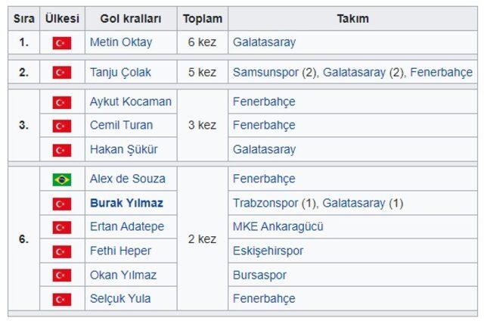Click the flag icon in Burak Yılmaz row
The image size is (484, 321).
pyautogui.click(x=62, y=204)
